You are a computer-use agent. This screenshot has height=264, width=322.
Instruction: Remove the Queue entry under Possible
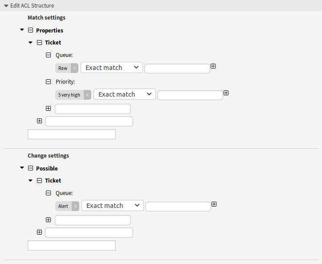pyautogui.click(x=48, y=193)
